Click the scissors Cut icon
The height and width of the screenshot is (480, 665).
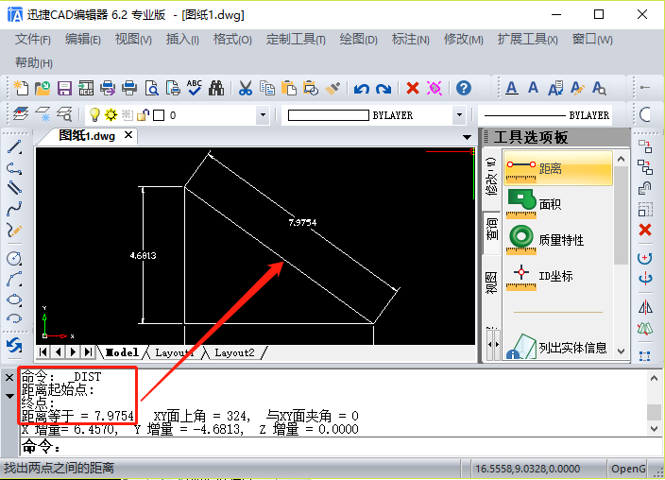pos(246,88)
